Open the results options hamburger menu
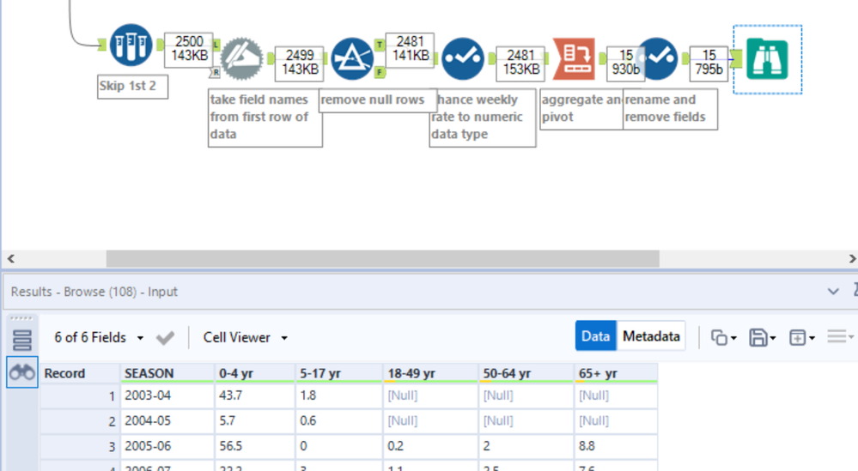Screen dimensions: 858x471 click(839, 336)
